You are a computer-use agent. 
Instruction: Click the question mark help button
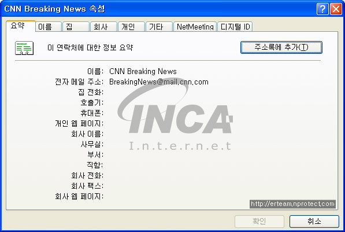coord(322,9)
